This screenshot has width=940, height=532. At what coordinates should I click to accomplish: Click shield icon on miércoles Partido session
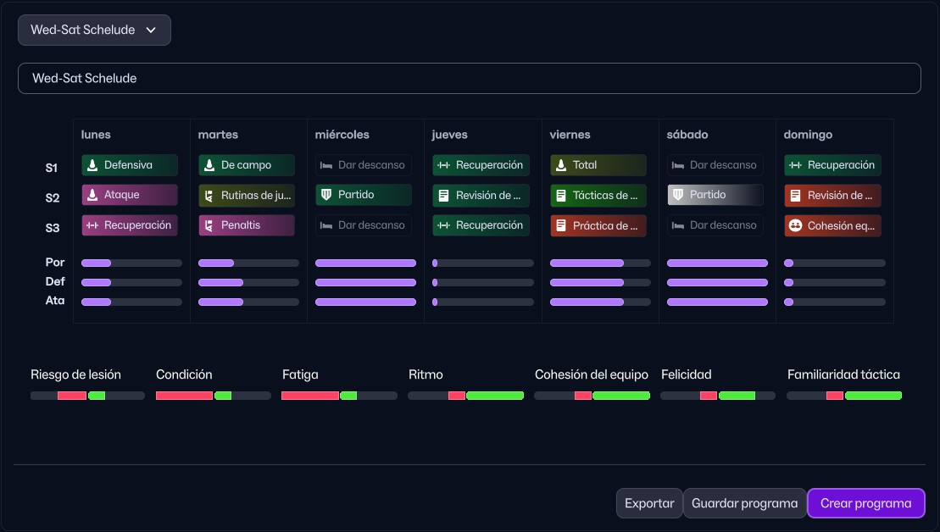point(325,195)
